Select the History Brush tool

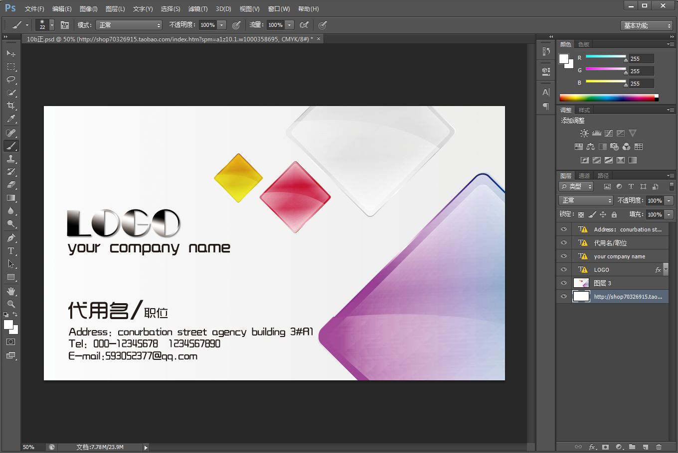click(x=11, y=172)
